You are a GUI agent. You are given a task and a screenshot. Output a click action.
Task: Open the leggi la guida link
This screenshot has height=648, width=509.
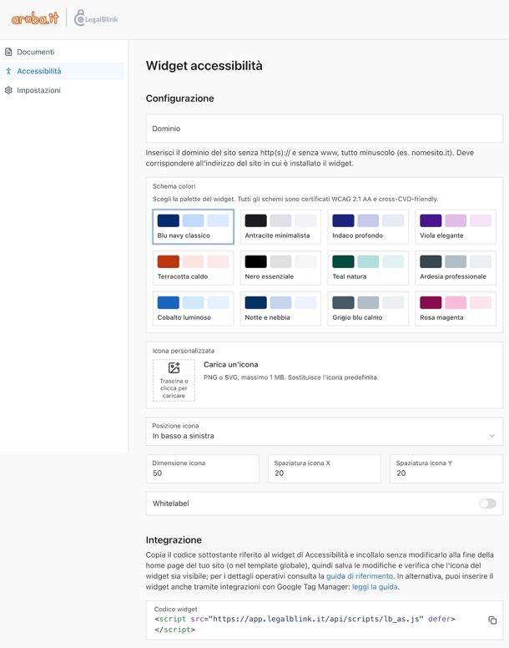click(x=375, y=587)
